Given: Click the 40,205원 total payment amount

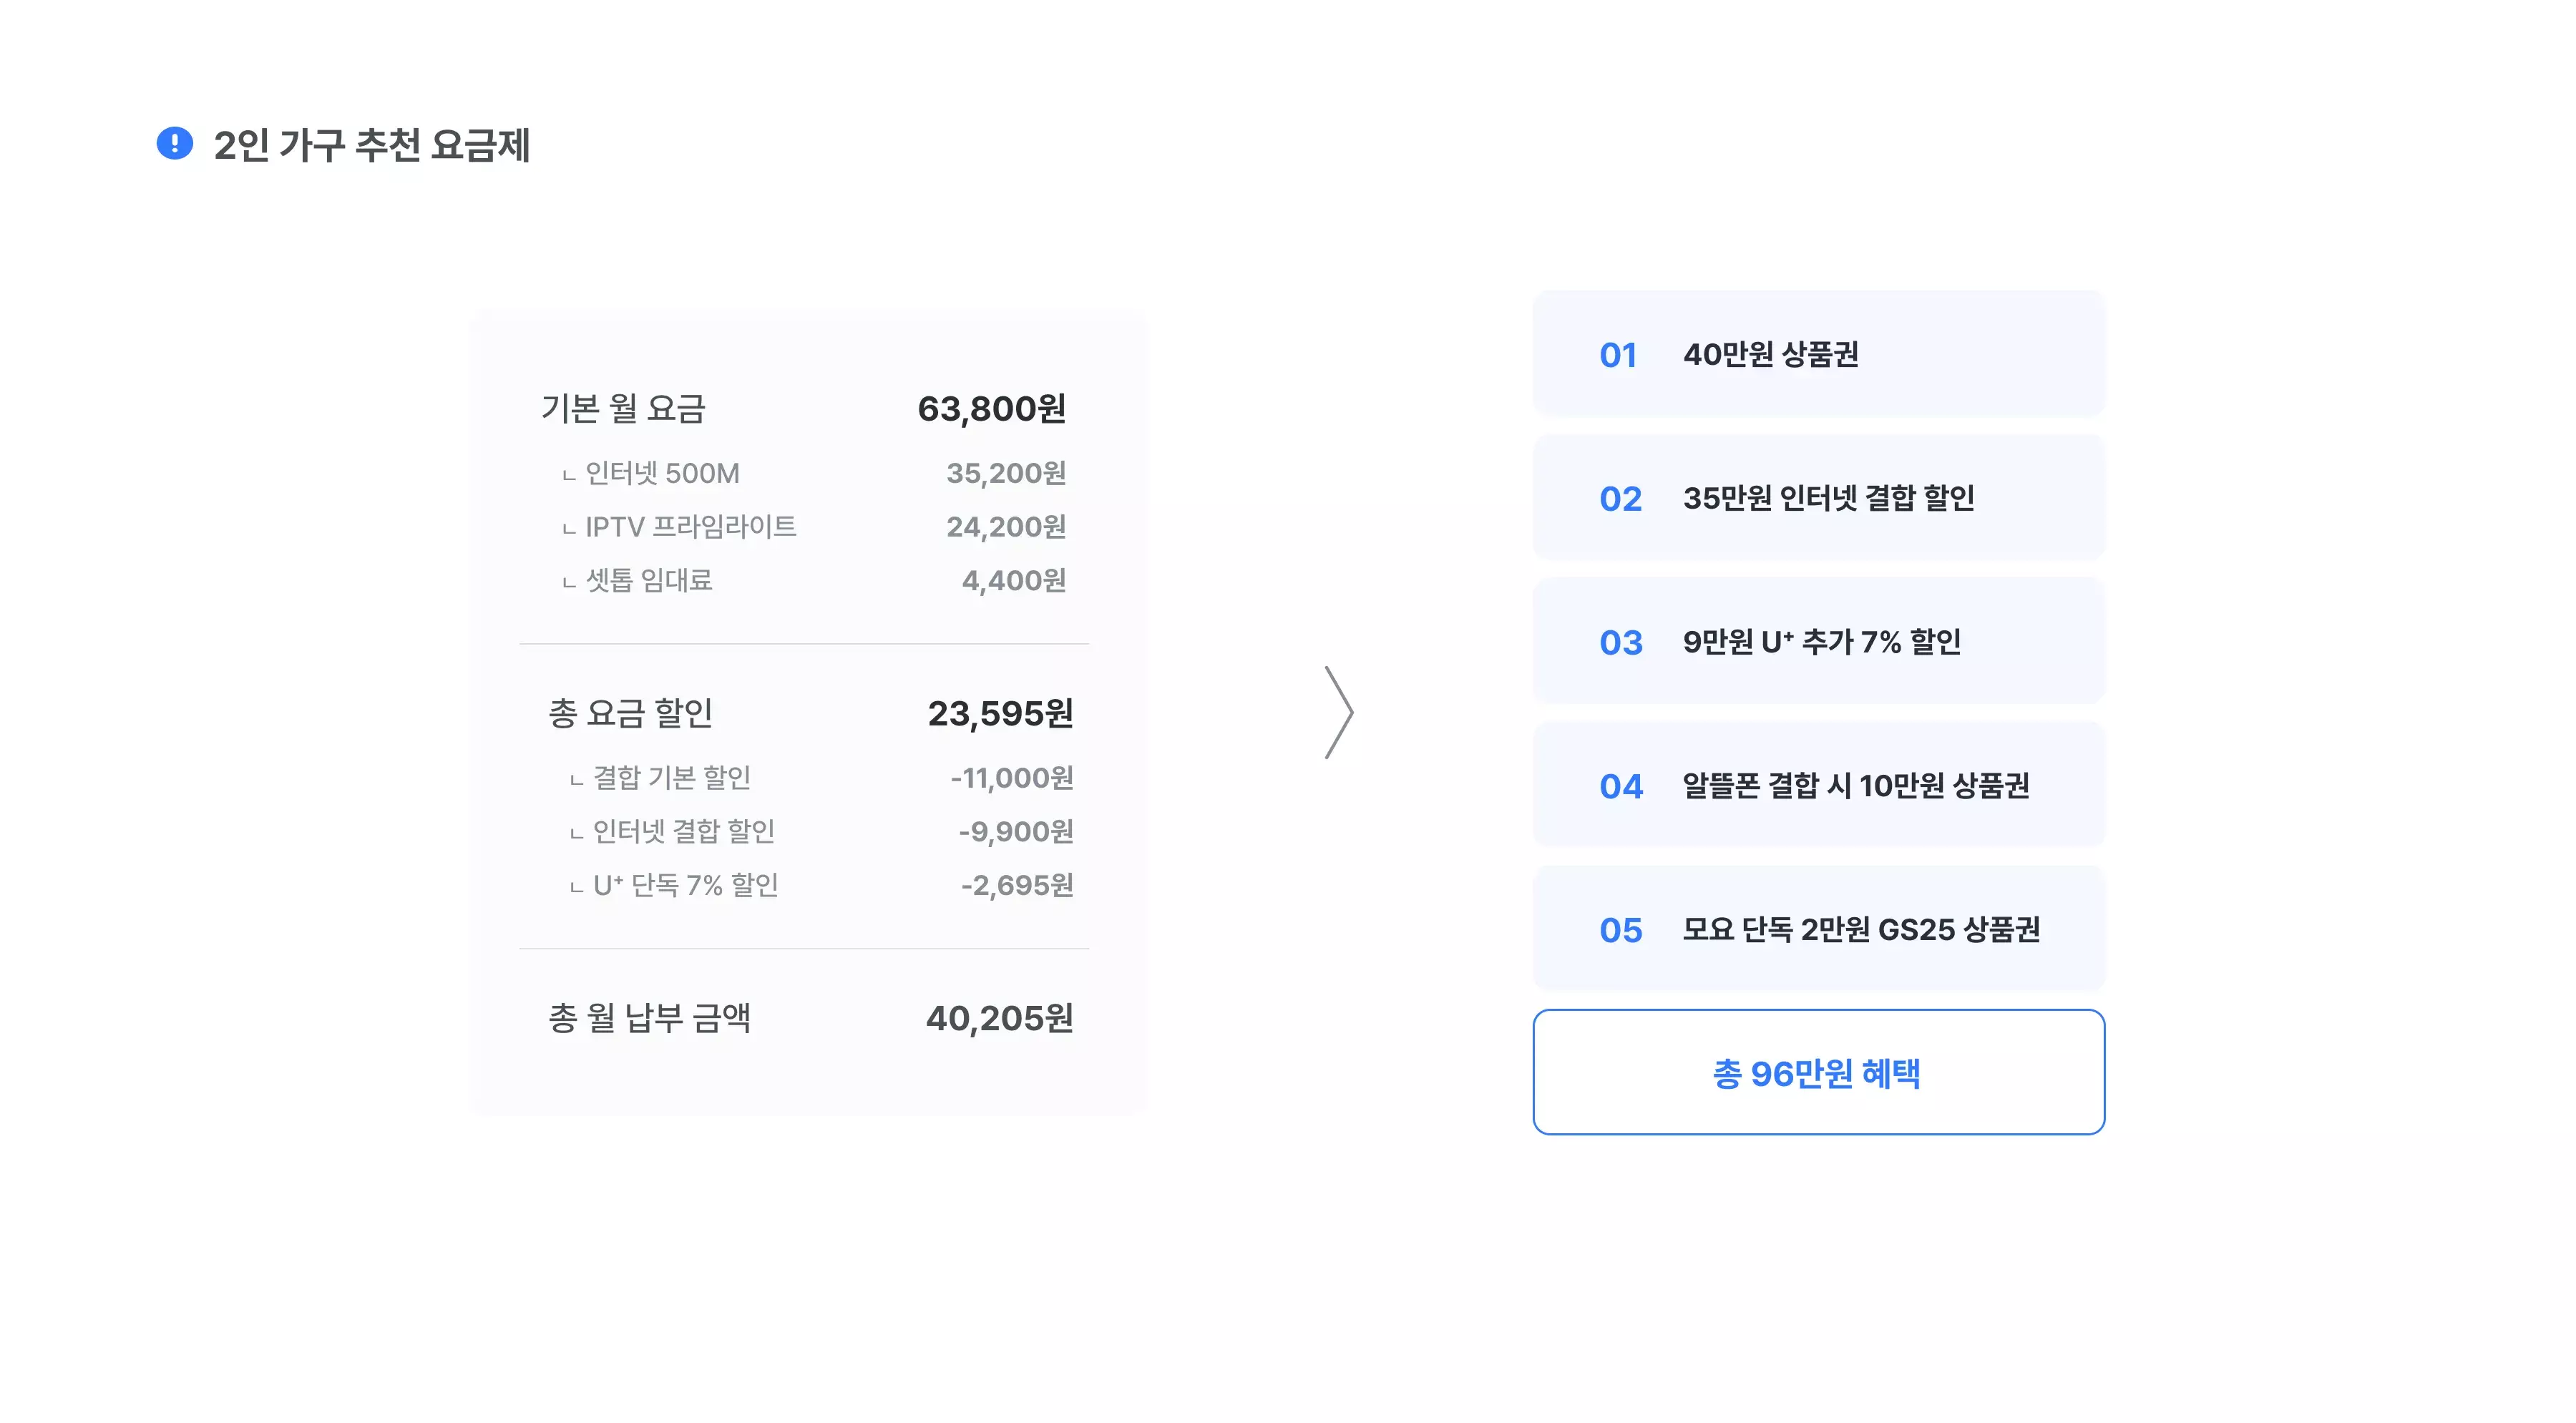Looking at the screenshot, I should click(999, 1018).
